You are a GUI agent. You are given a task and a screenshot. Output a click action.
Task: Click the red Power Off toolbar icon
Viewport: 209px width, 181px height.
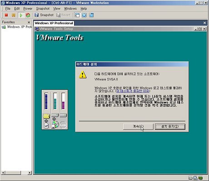point(6,15)
